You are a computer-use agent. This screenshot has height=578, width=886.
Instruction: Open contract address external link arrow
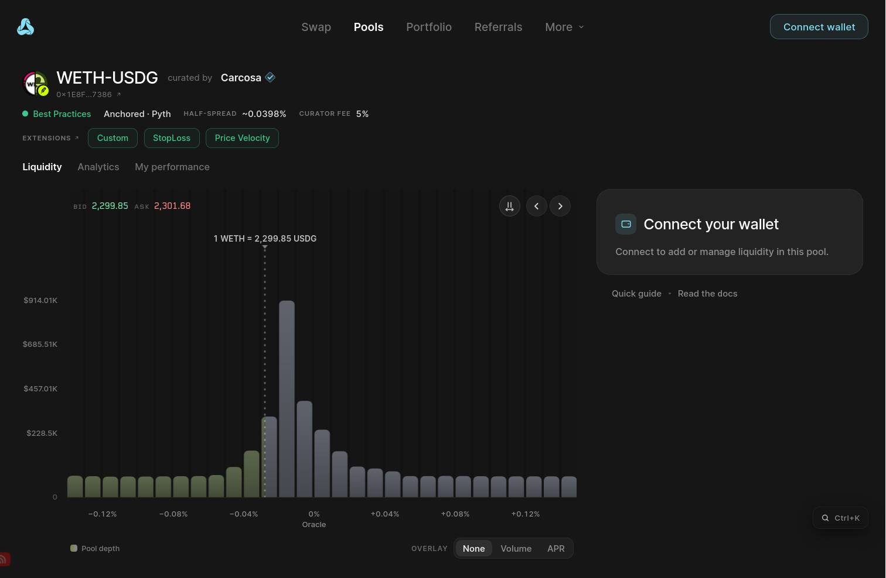pos(119,94)
